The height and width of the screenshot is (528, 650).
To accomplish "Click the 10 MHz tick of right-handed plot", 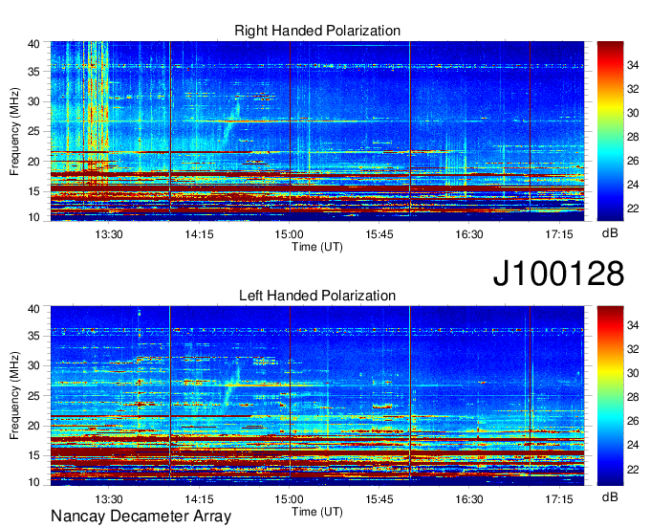I will pos(33,217).
